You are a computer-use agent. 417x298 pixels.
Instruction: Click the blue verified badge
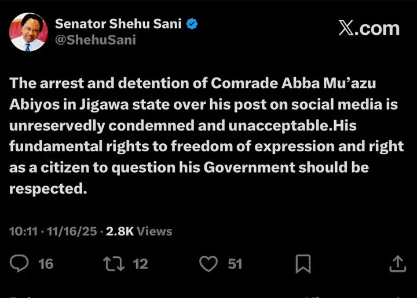click(x=193, y=24)
